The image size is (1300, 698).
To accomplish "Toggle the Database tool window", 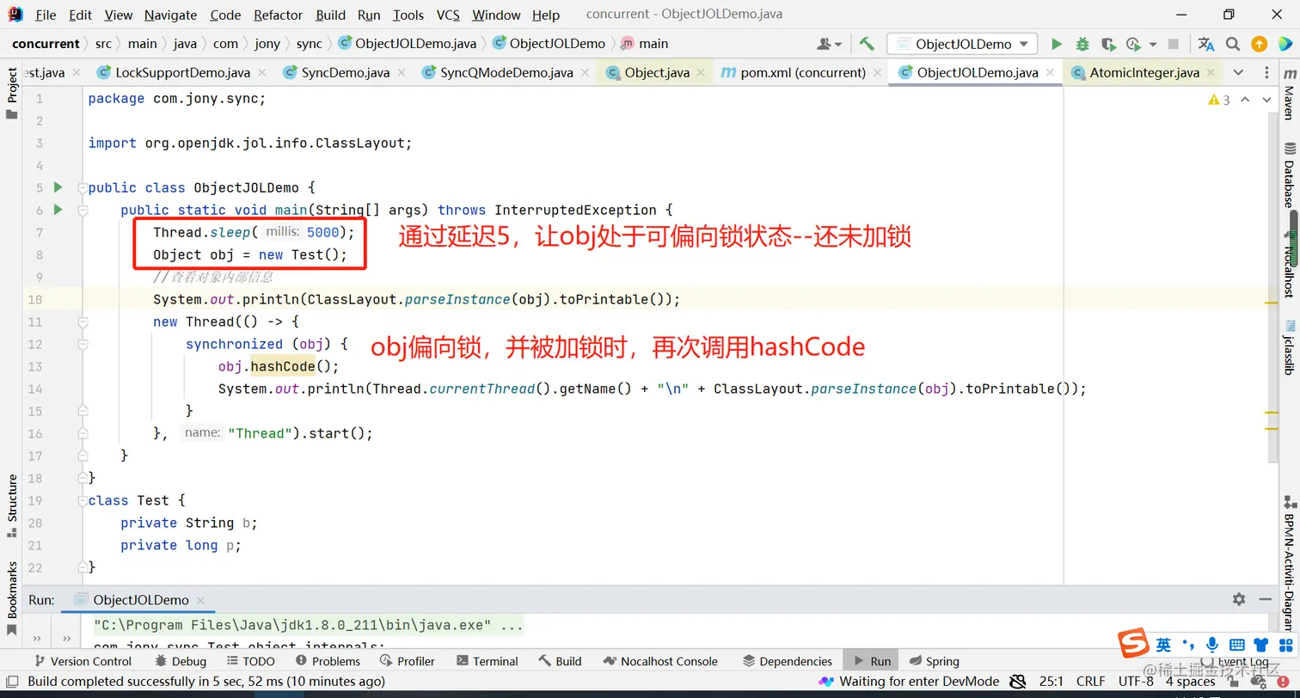I will coord(1288,175).
